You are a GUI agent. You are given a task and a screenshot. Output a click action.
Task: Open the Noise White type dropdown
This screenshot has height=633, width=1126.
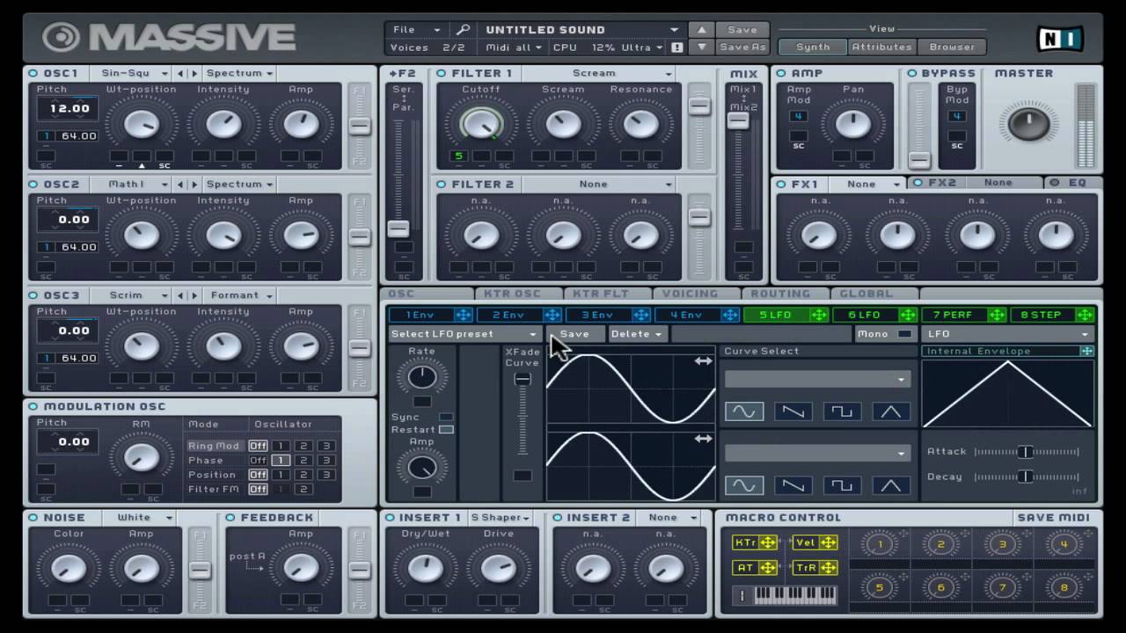pyautogui.click(x=140, y=518)
